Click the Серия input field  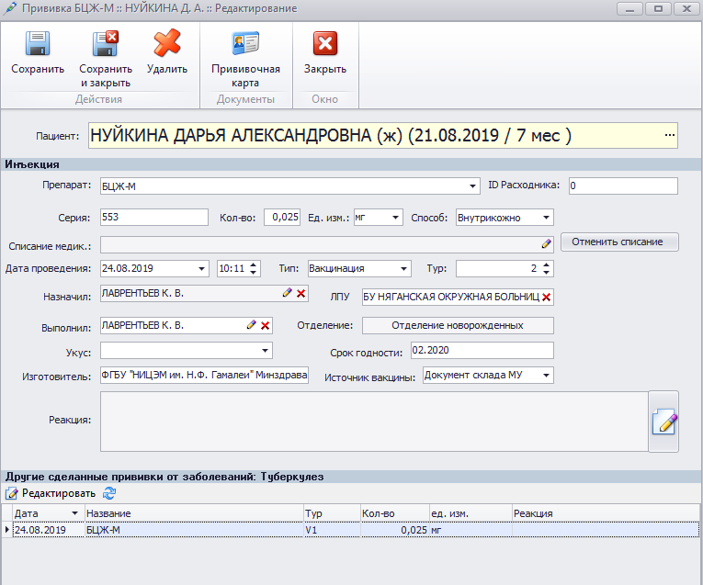click(154, 218)
